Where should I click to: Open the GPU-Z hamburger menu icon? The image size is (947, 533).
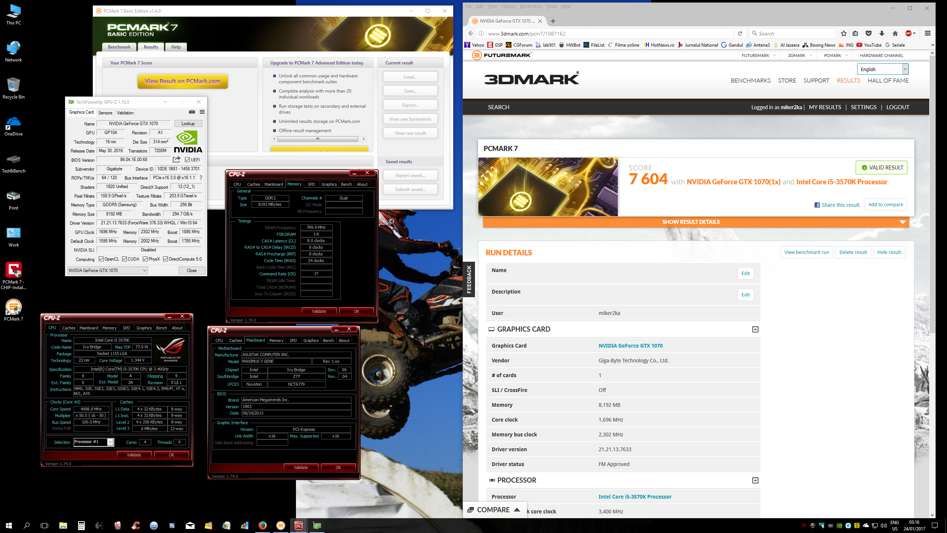[202, 112]
